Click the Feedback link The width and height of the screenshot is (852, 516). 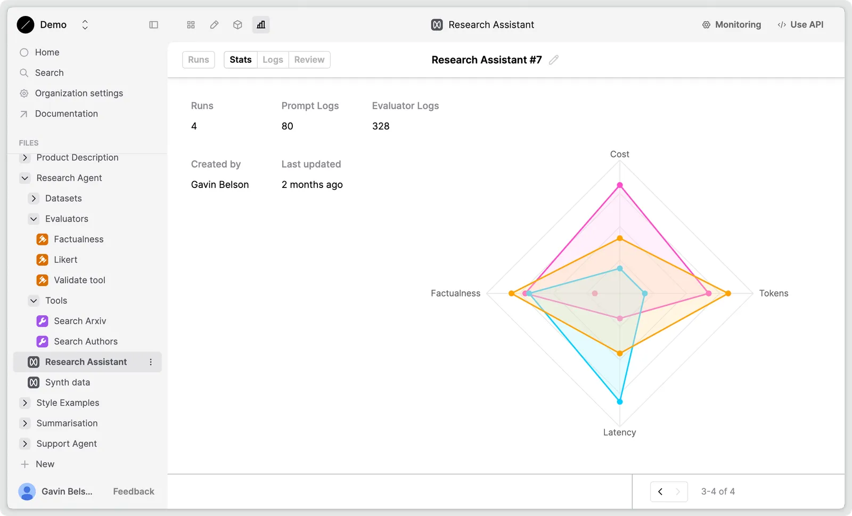pyautogui.click(x=134, y=492)
